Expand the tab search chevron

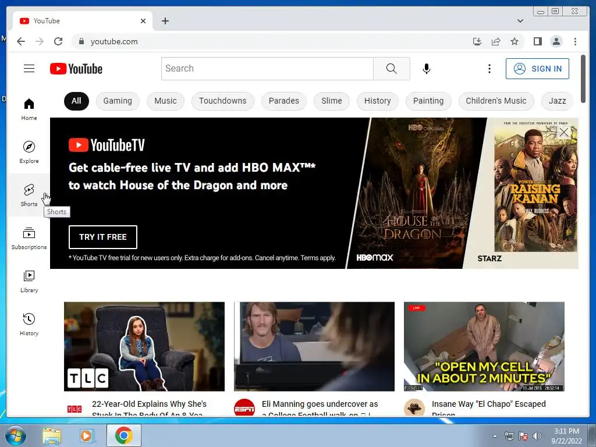(520, 21)
